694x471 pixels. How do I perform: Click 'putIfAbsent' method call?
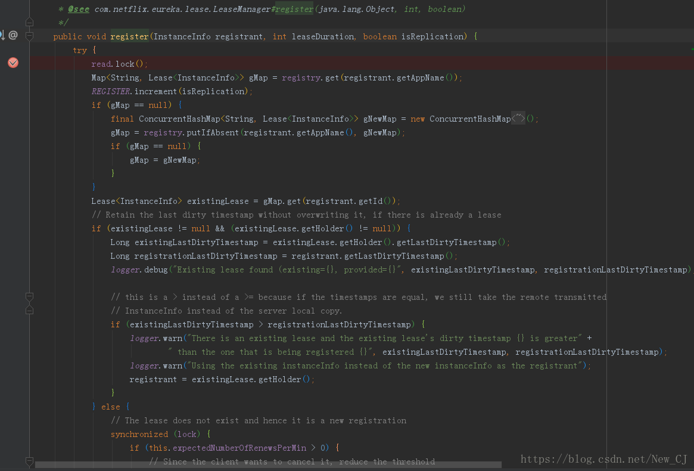coord(213,132)
